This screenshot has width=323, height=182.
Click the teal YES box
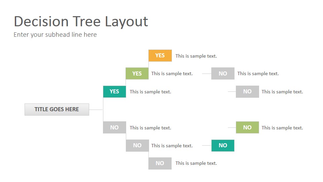click(114, 92)
